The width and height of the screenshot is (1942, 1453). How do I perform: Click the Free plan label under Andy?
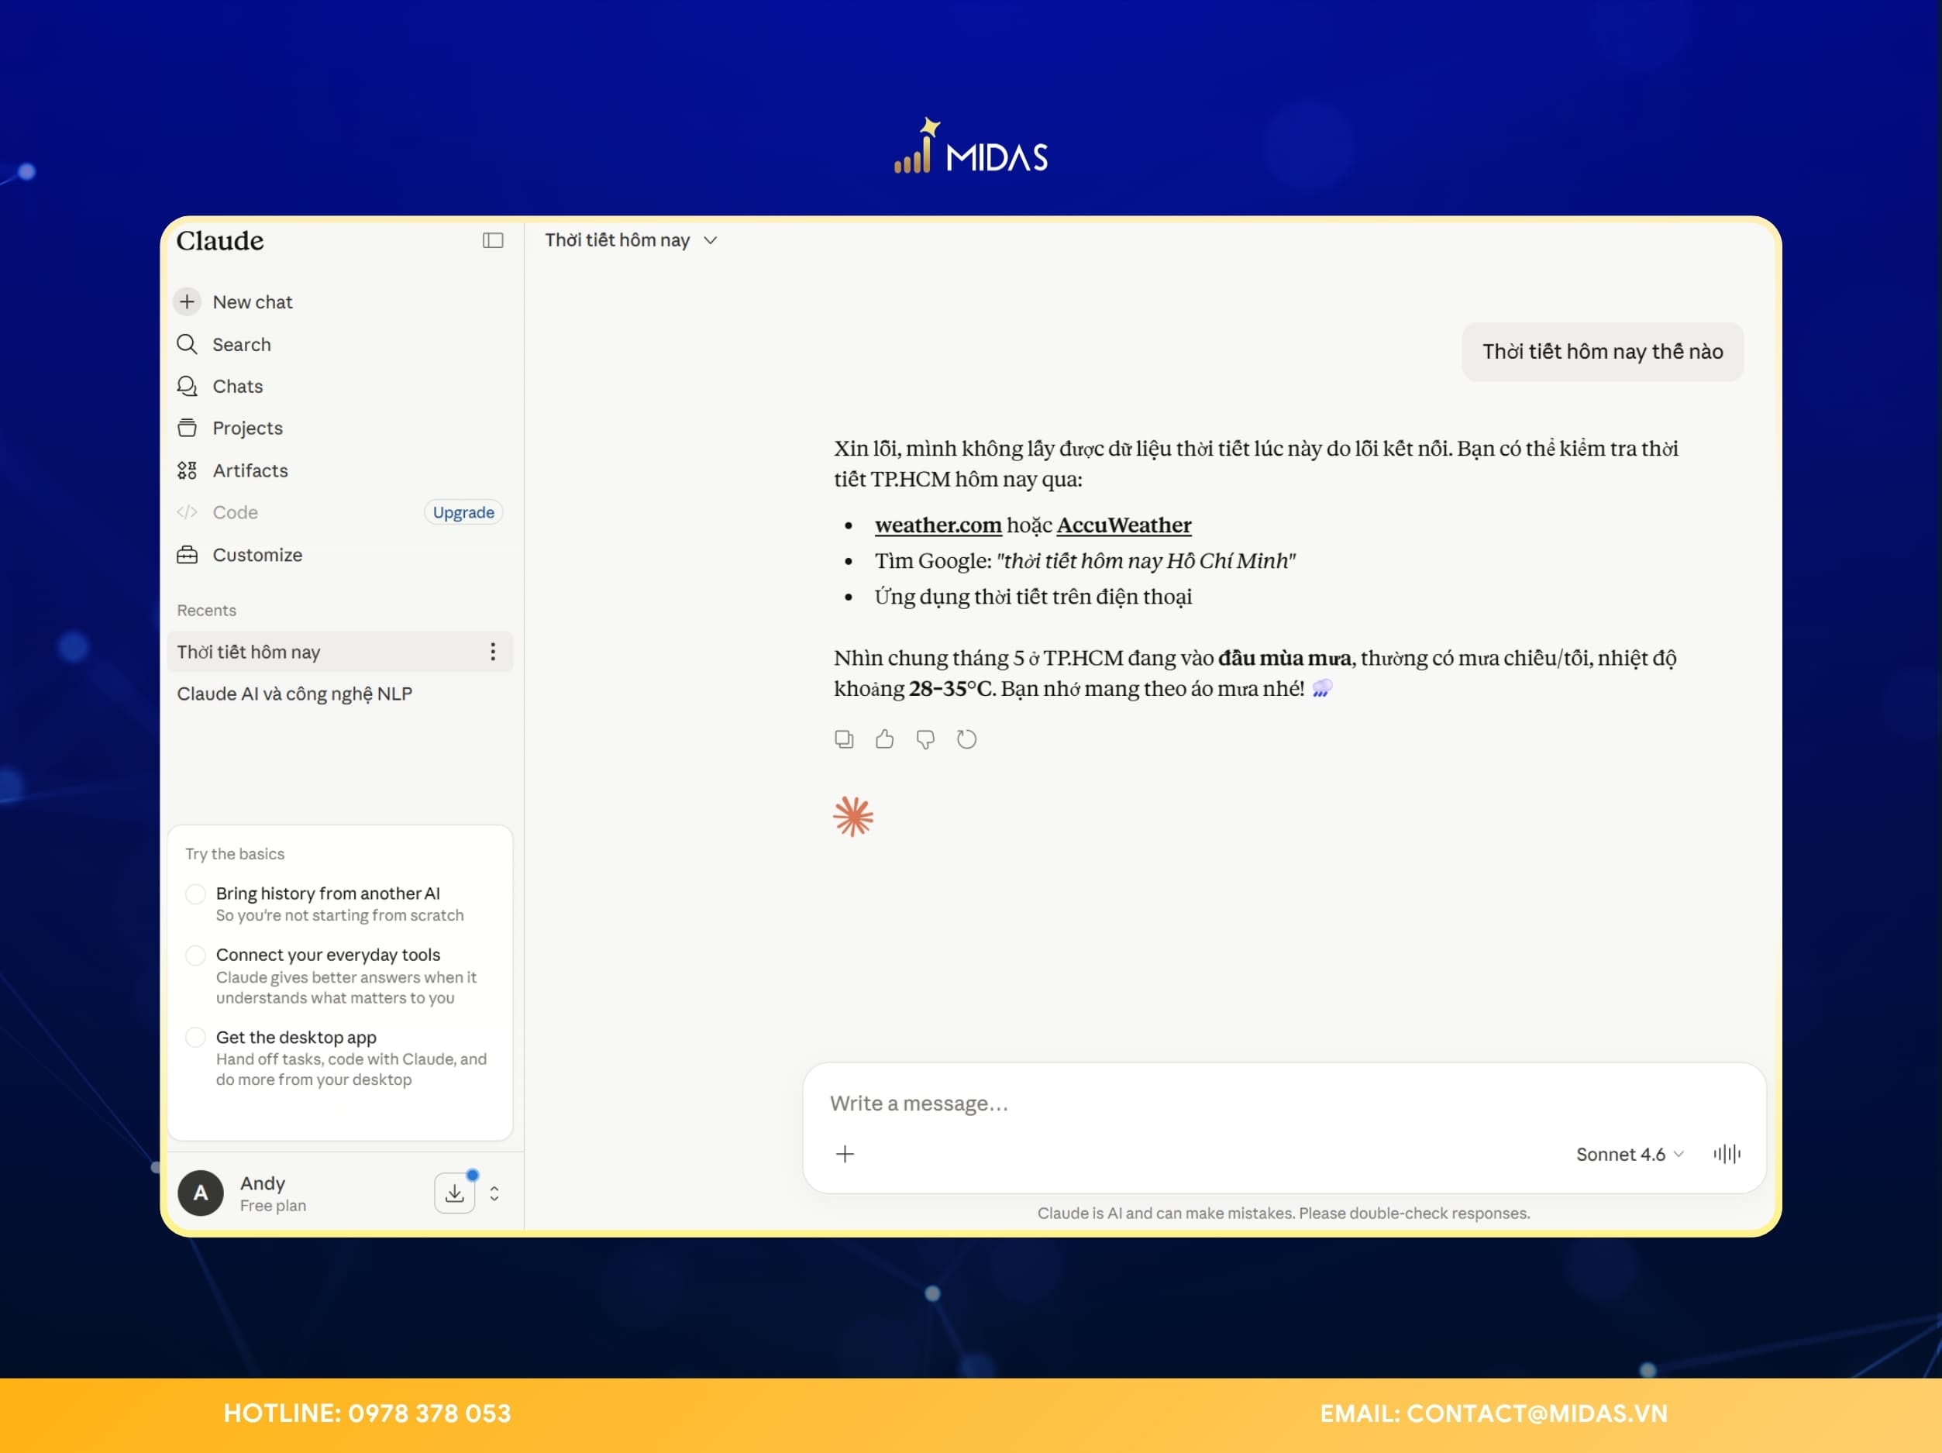[273, 1207]
